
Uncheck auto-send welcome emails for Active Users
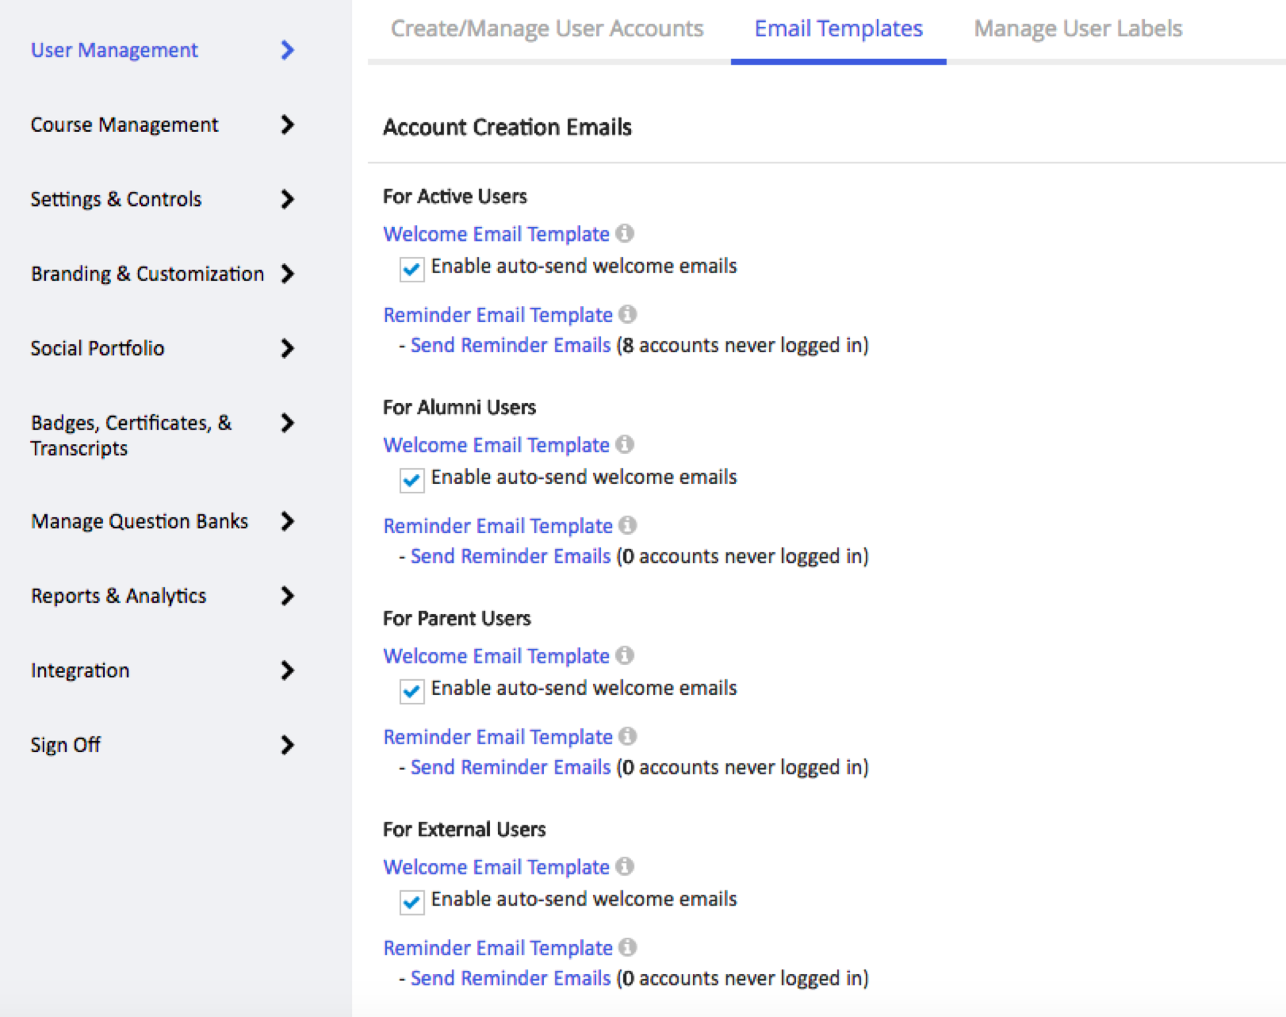pos(412,269)
